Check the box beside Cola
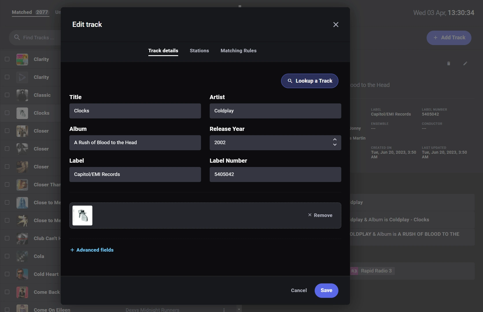 pyautogui.click(x=7, y=256)
